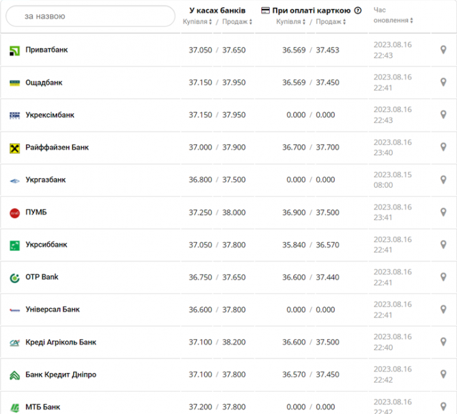Open the МТБ Банк link
The width and height of the screenshot is (457, 414).
click(x=43, y=407)
